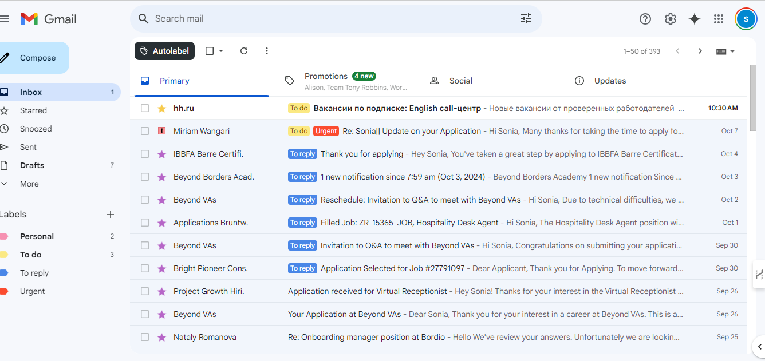Open the Settings gear icon
This screenshot has height=361, width=765.
(x=670, y=19)
